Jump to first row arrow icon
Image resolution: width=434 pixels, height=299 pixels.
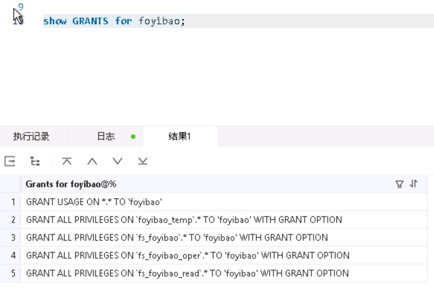pyautogui.click(x=66, y=161)
